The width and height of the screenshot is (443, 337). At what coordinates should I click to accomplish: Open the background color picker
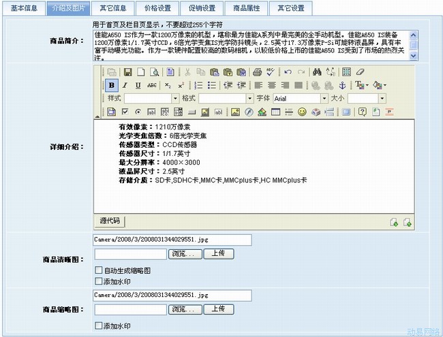(x=380, y=85)
